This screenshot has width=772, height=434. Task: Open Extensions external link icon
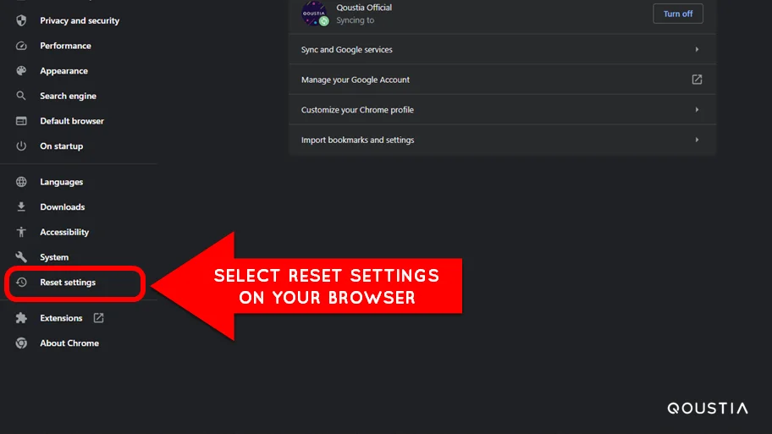pos(98,318)
